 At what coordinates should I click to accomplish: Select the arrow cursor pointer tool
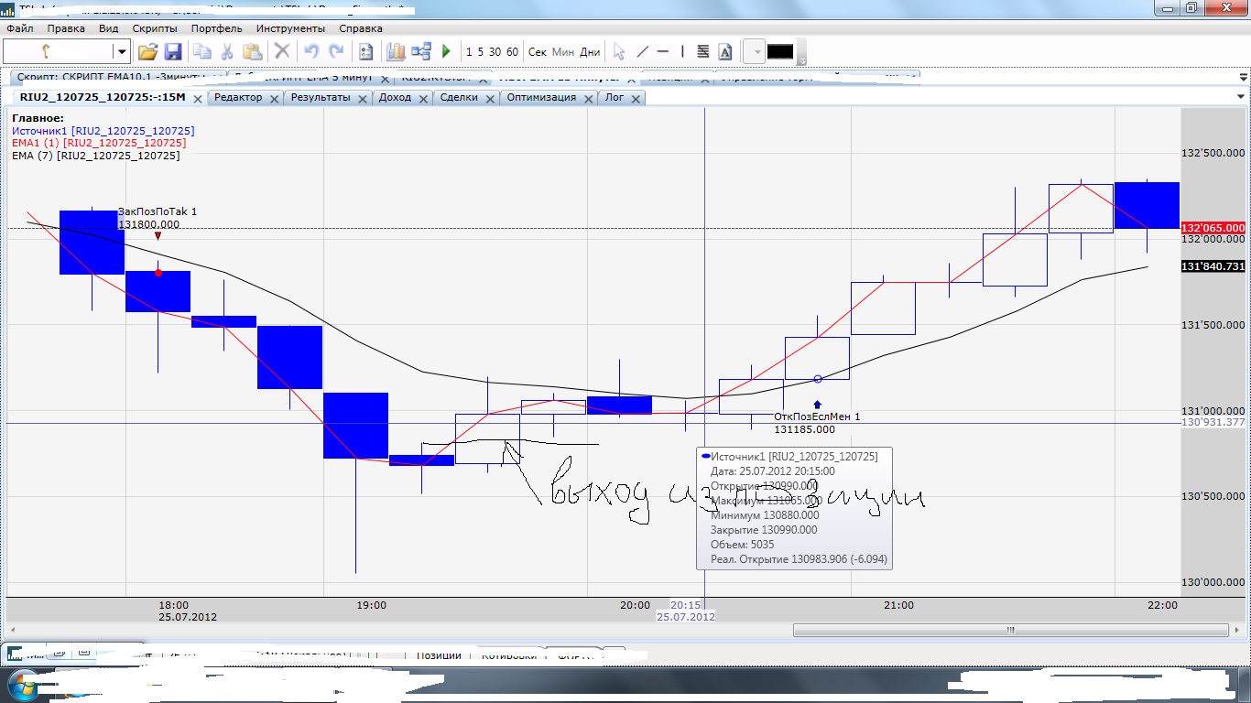(x=619, y=52)
